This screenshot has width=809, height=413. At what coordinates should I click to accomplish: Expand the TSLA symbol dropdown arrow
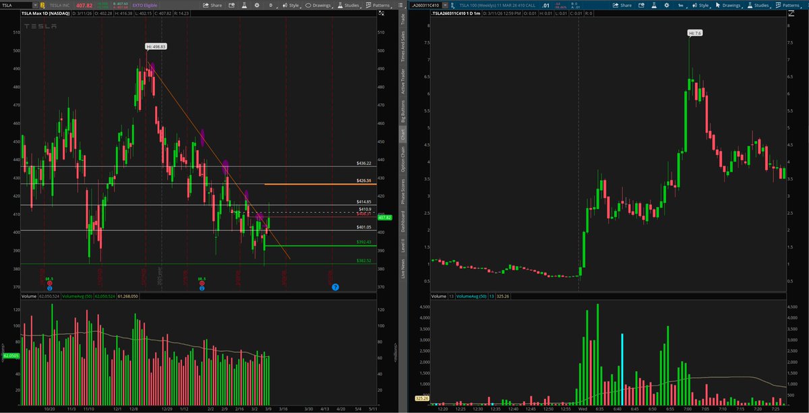click(35, 5)
